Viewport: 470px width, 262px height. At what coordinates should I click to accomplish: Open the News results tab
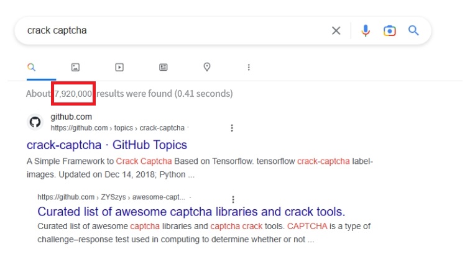tap(164, 67)
